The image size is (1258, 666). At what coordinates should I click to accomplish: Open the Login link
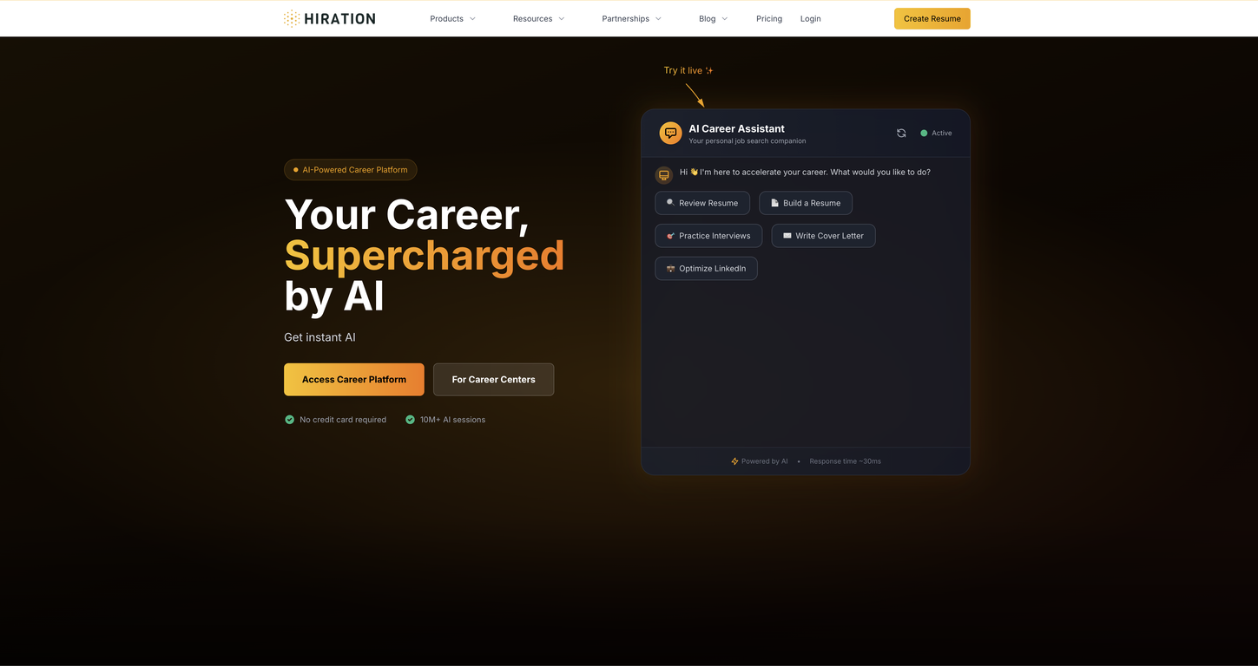pyautogui.click(x=810, y=18)
